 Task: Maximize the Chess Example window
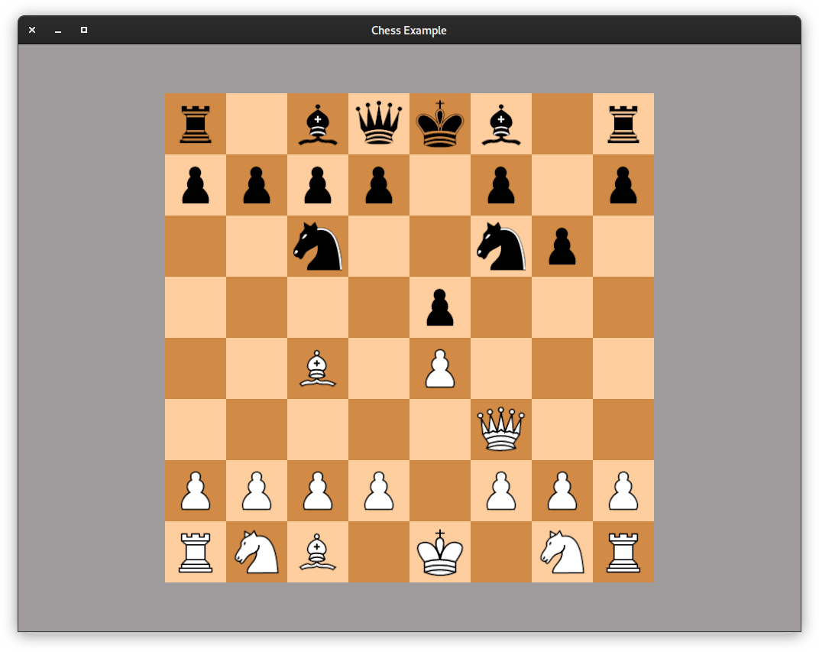click(84, 30)
